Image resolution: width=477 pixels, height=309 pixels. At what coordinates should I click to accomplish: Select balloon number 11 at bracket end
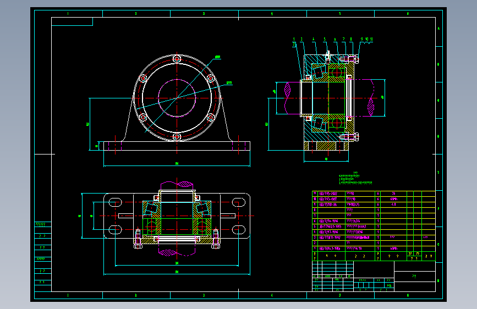click(x=371, y=39)
